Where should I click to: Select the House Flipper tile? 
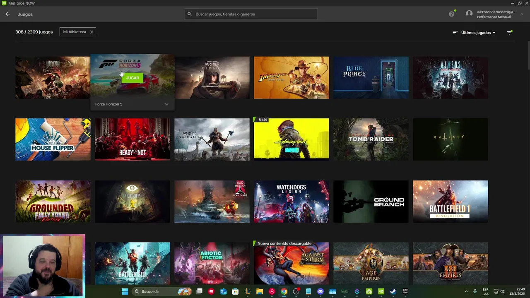(53, 139)
